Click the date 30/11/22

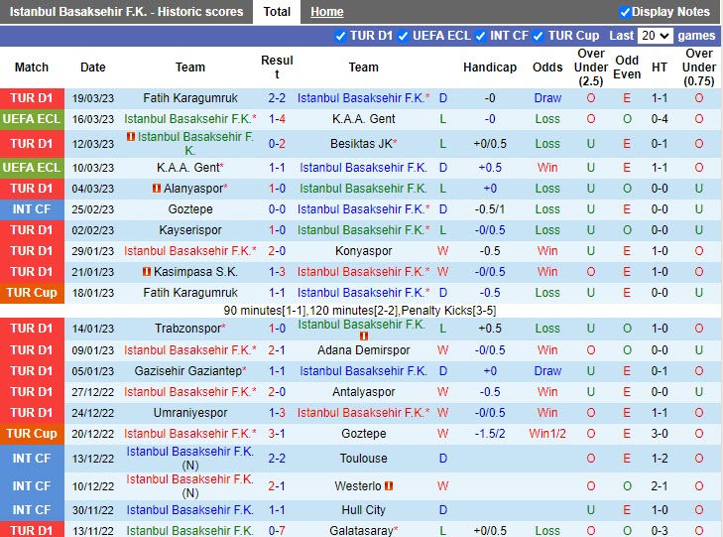[92, 510]
